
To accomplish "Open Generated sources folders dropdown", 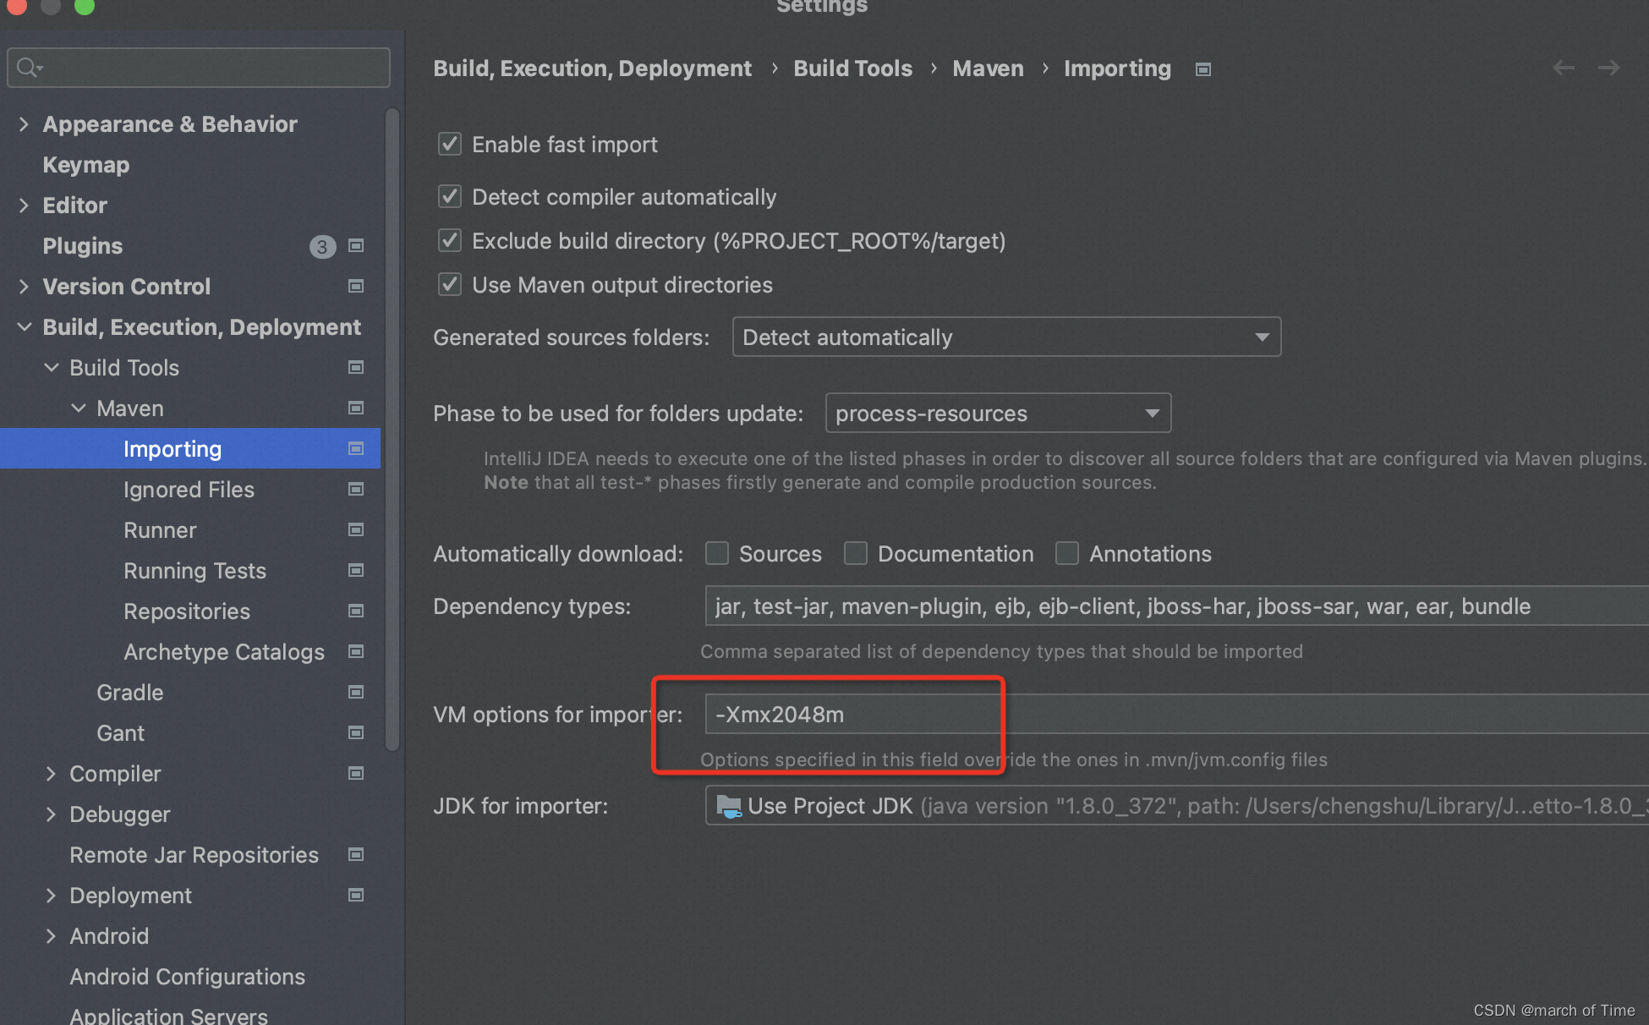I will [x=1006, y=337].
